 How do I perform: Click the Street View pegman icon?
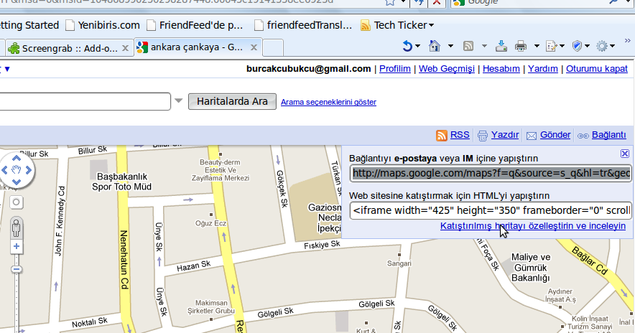click(17, 228)
